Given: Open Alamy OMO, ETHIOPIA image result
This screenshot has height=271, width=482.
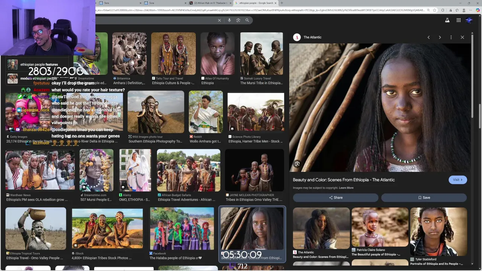Looking at the screenshot, I should [x=135, y=170].
